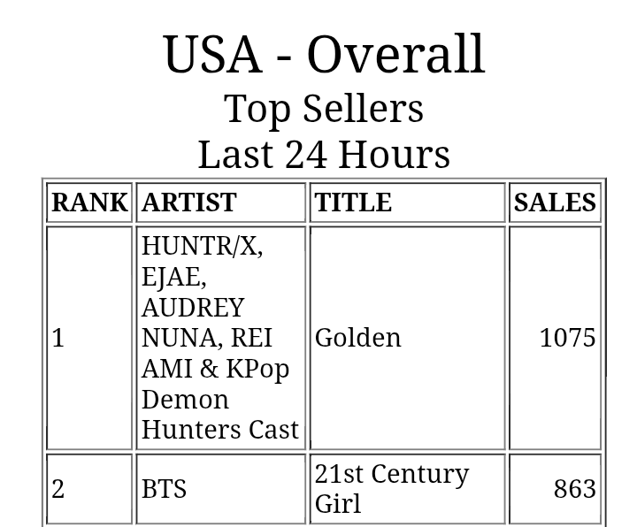Click the ARTIST column header

[x=220, y=202]
